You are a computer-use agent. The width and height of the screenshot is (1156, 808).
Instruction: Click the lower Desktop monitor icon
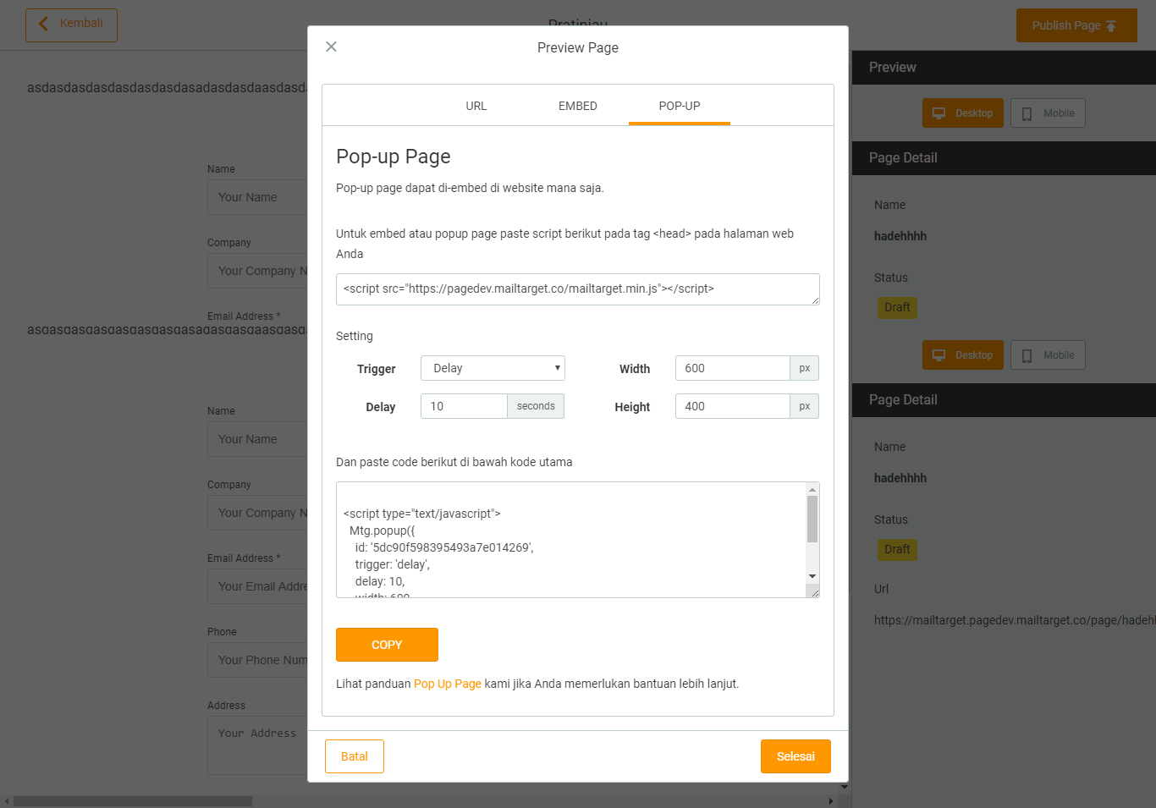[939, 355]
